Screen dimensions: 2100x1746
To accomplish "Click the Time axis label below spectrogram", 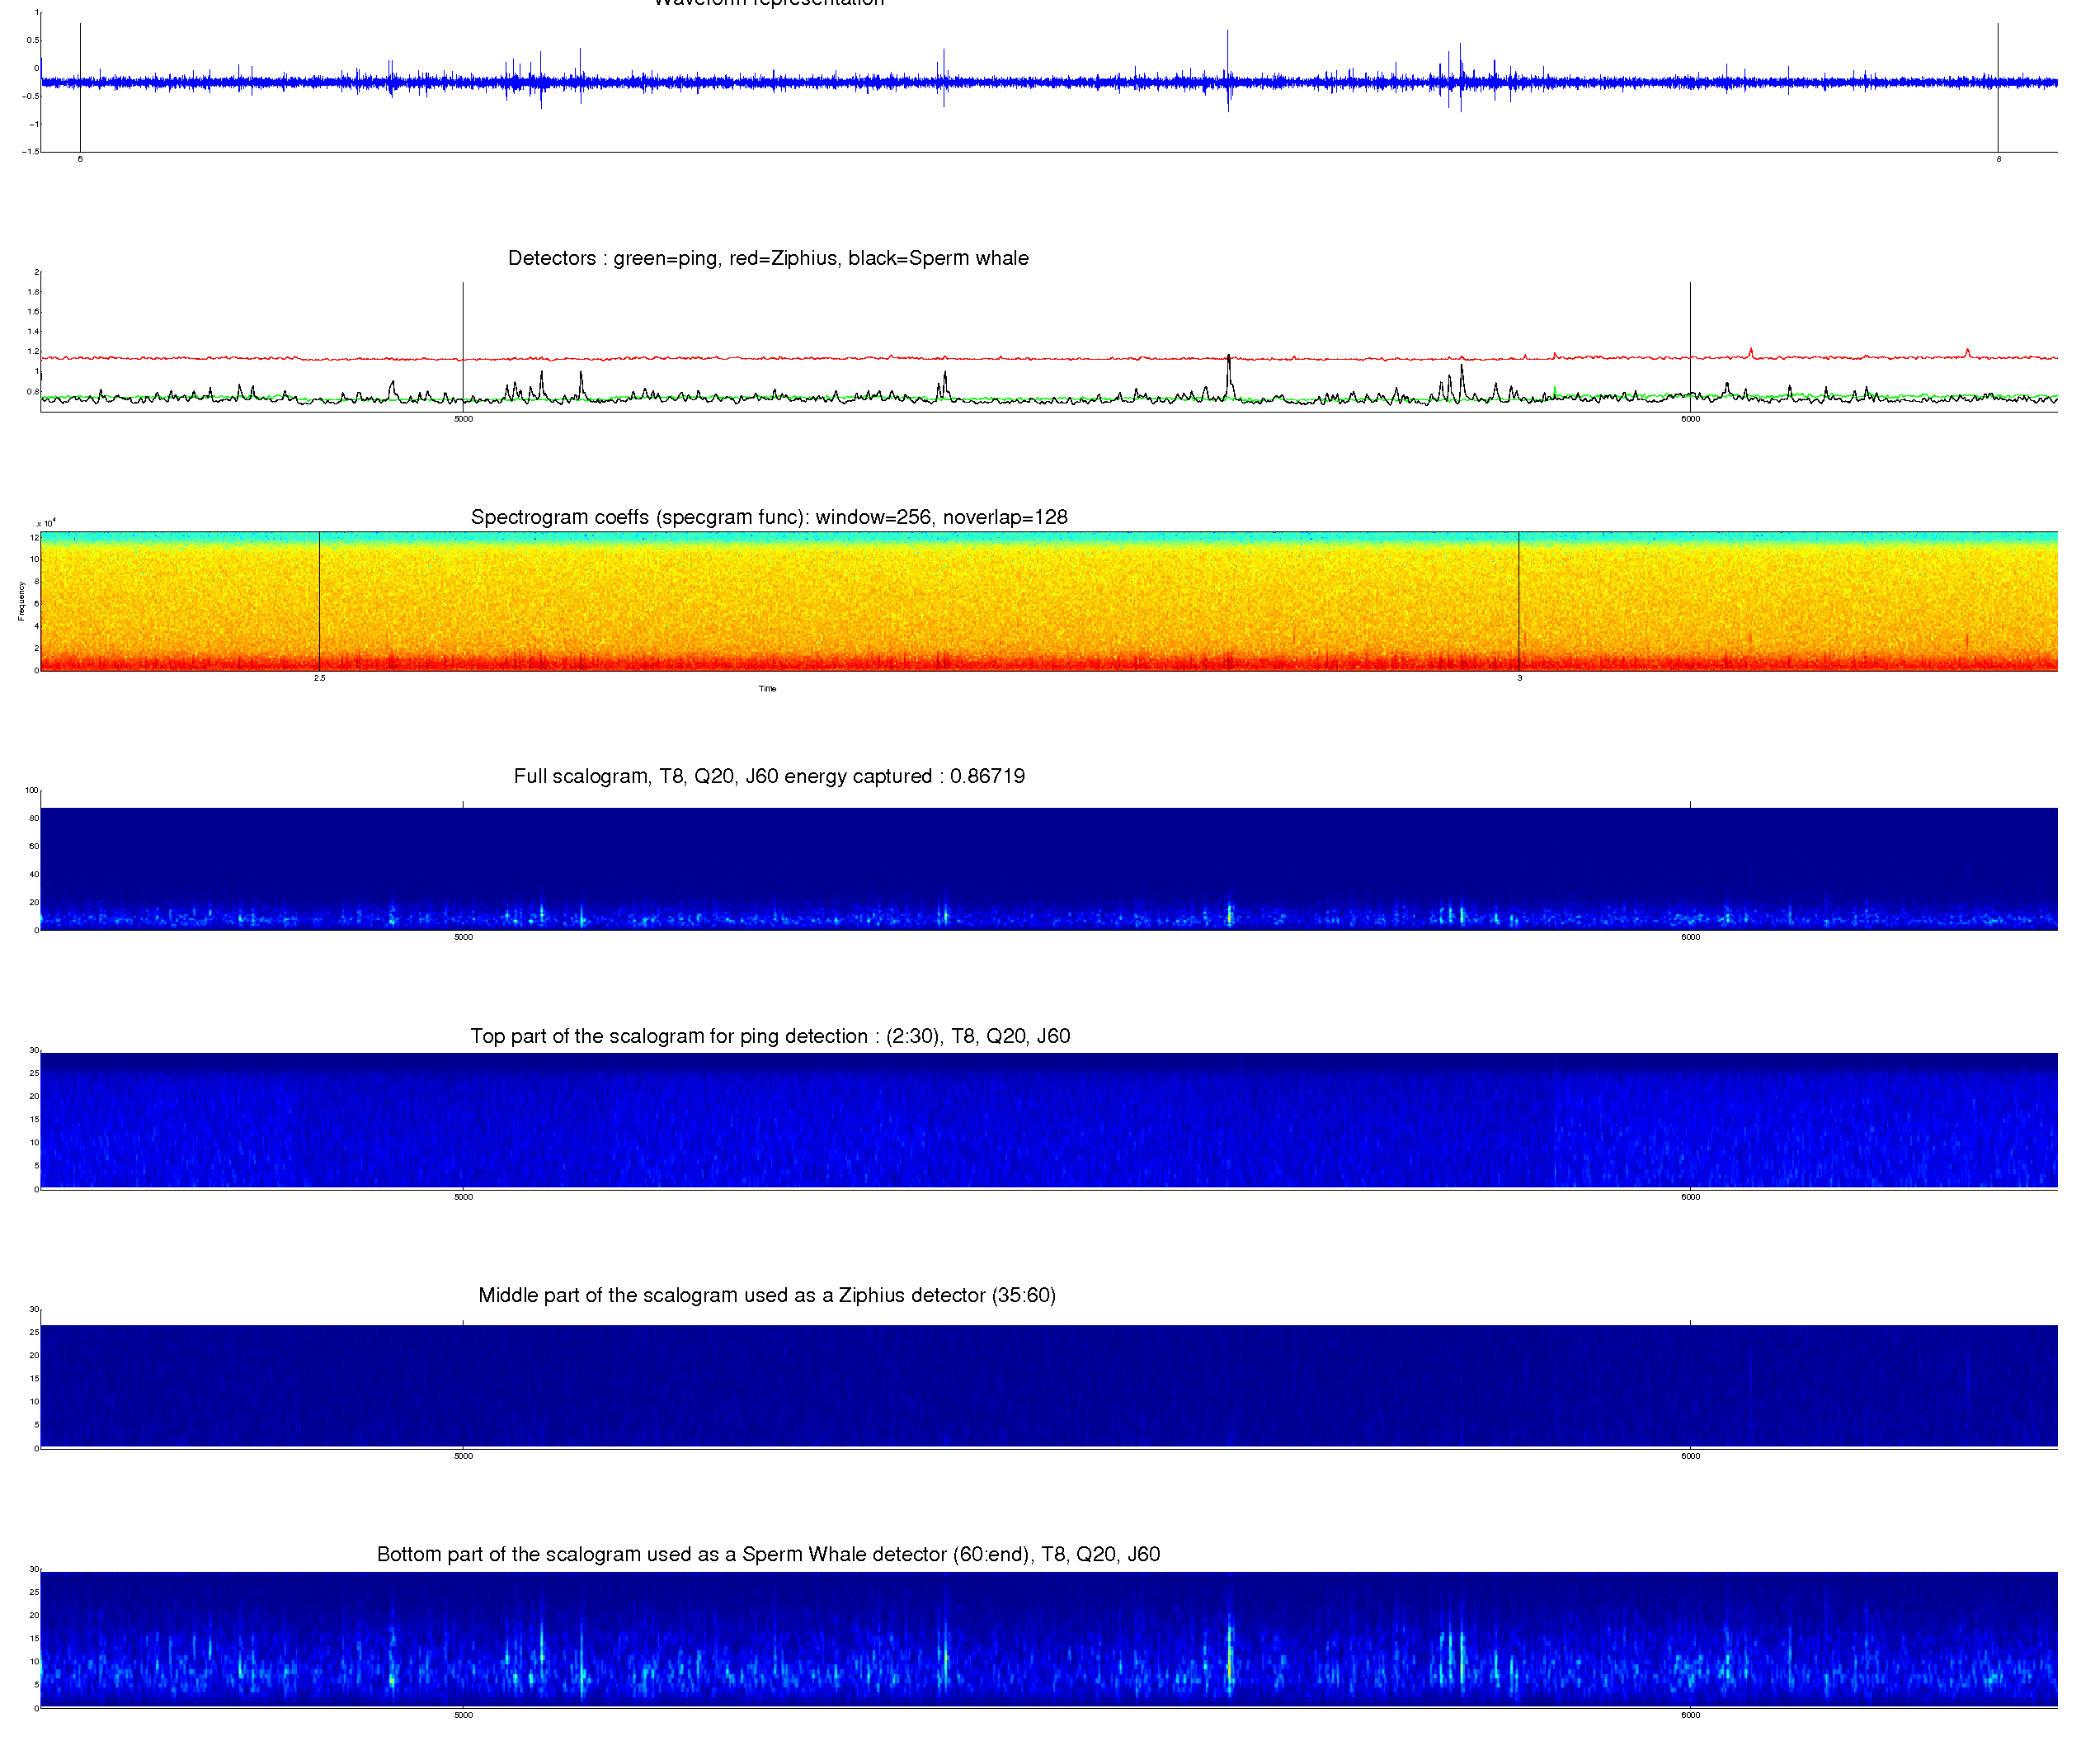I will click(767, 688).
